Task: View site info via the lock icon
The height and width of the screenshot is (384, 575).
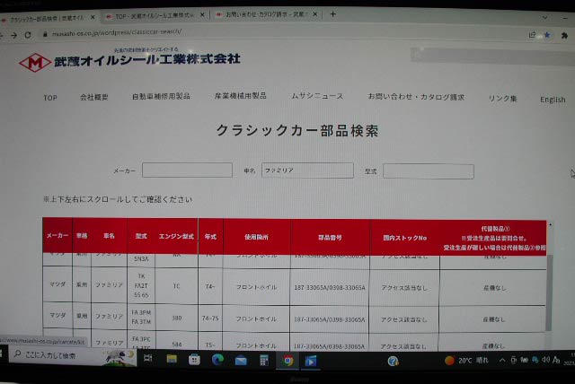Action: click(45, 34)
